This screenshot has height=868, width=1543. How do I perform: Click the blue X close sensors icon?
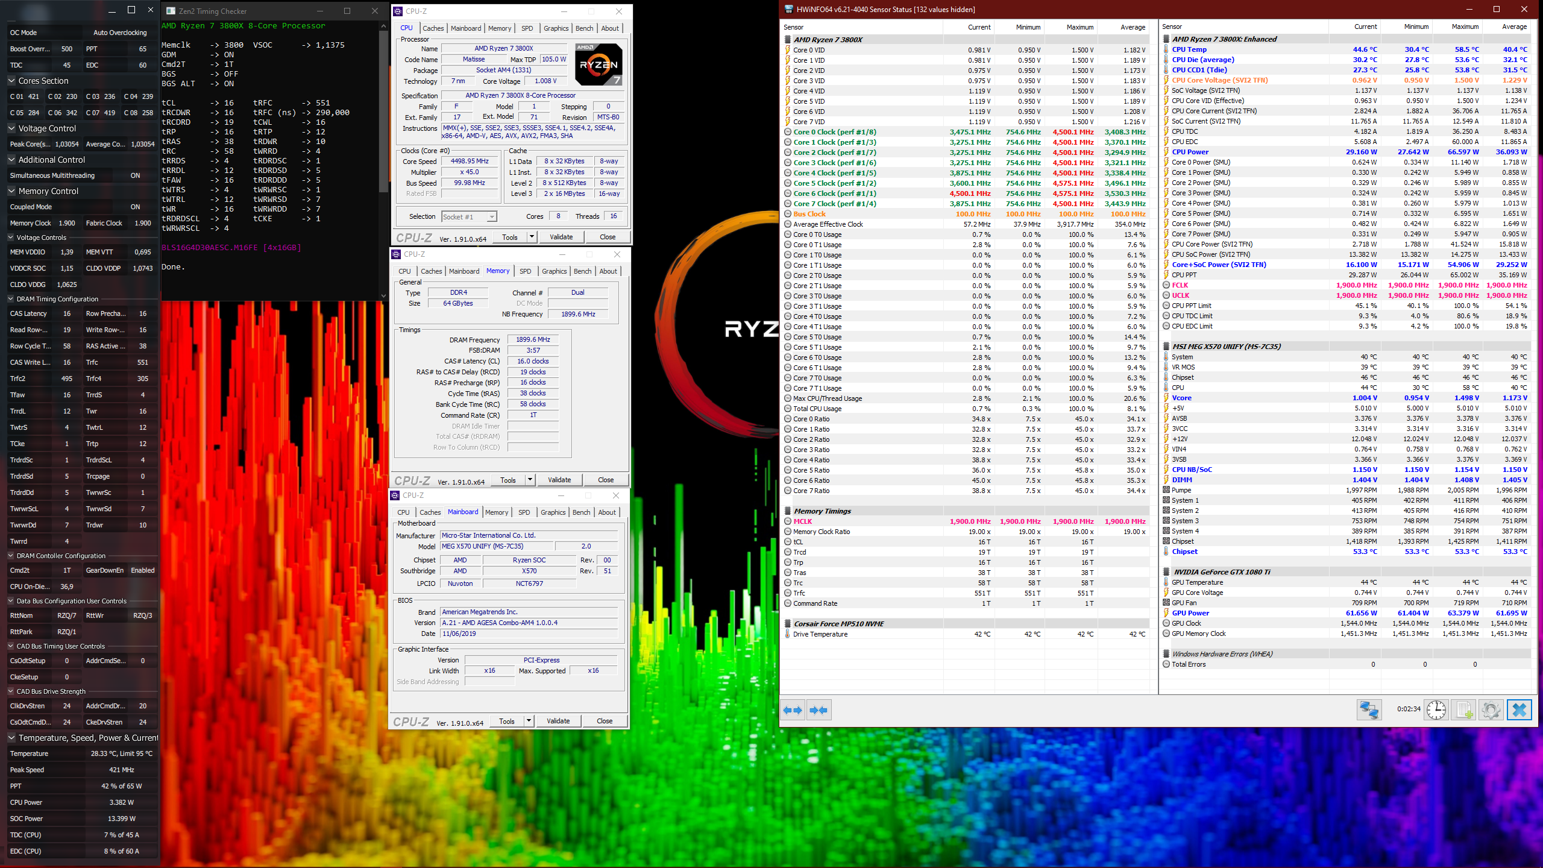1519,709
